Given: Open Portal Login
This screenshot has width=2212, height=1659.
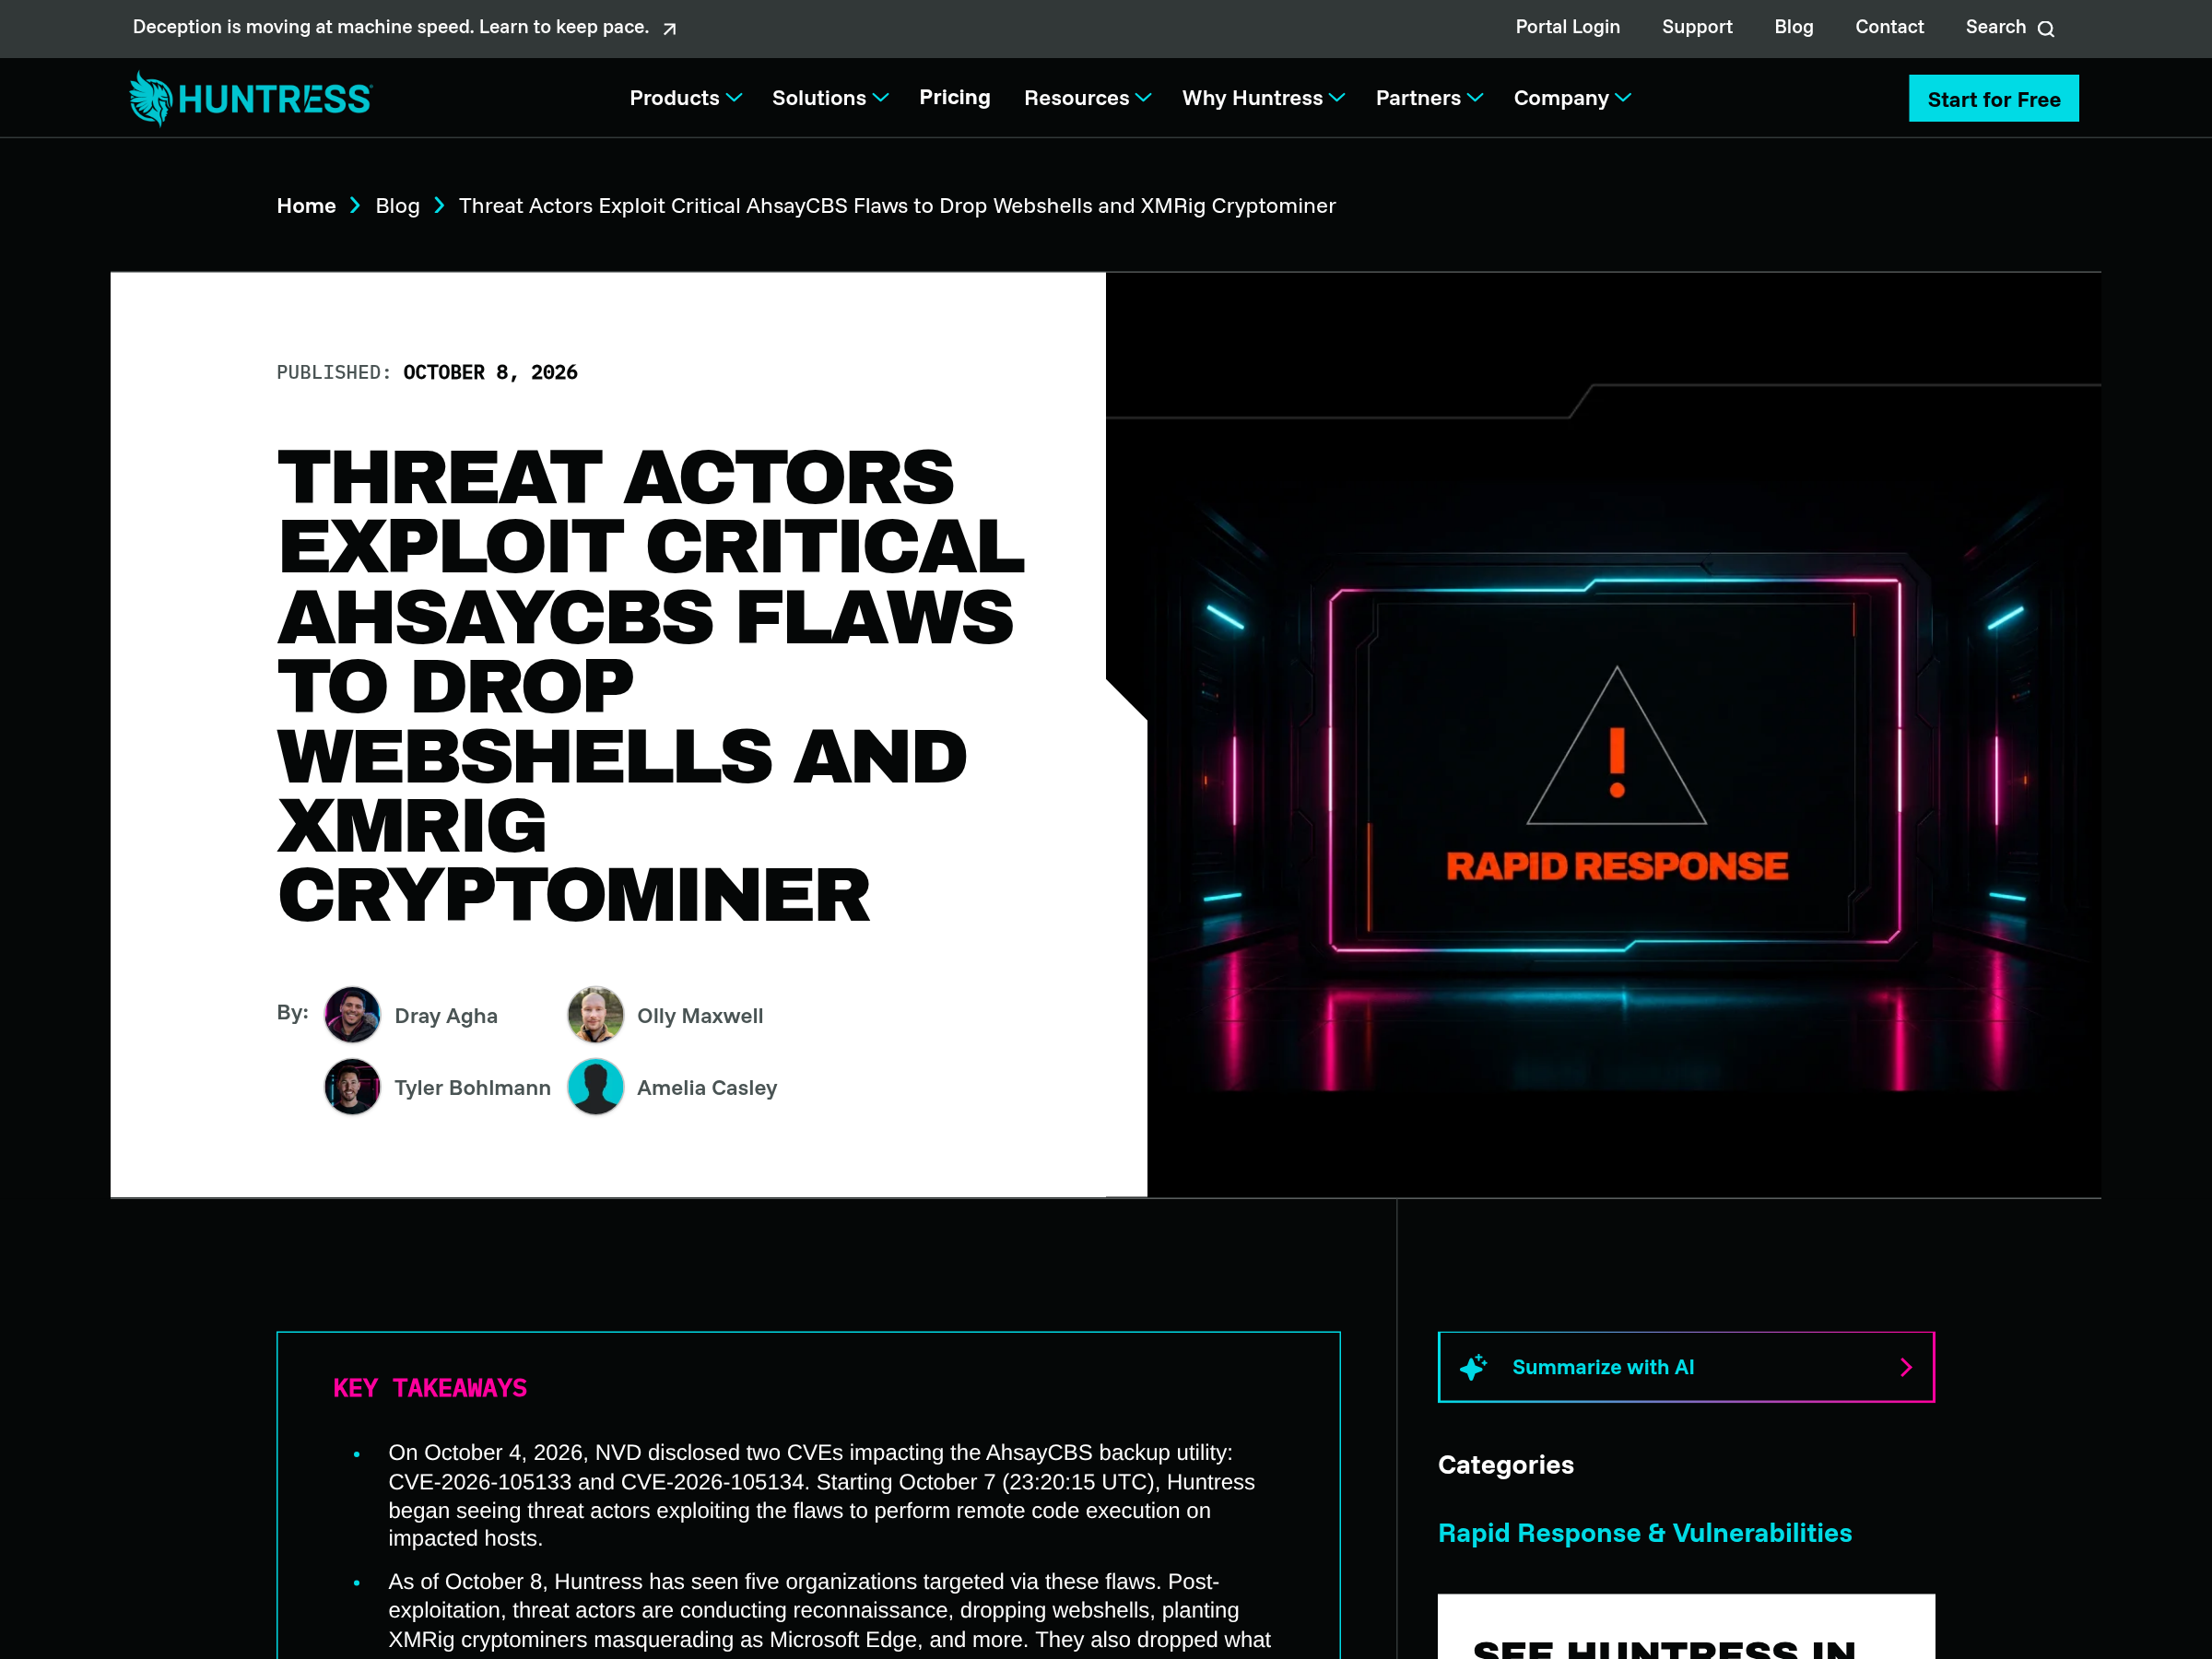Looking at the screenshot, I should tap(1567, 27).
